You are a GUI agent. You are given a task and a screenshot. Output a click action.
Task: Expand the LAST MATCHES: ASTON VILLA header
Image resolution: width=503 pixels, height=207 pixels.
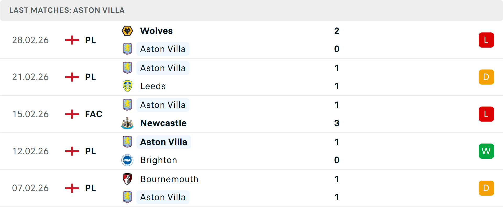click(x=67, y=10)
